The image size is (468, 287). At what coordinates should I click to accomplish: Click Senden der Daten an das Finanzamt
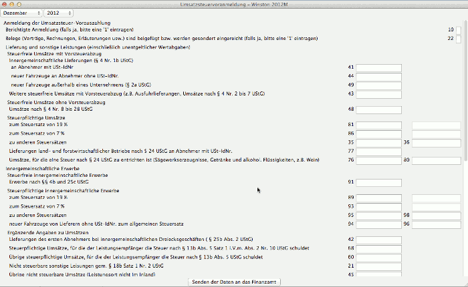[x=234, y=282]
